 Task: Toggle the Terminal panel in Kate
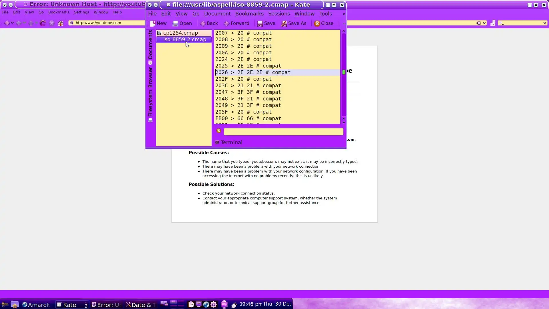point(229,142)
